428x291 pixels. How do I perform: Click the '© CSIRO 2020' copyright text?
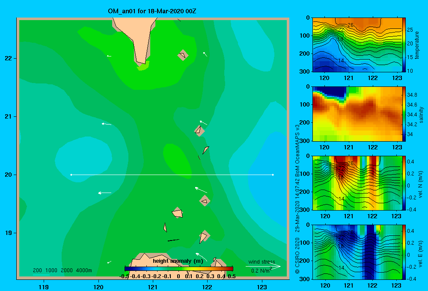[x=297, y=255]
